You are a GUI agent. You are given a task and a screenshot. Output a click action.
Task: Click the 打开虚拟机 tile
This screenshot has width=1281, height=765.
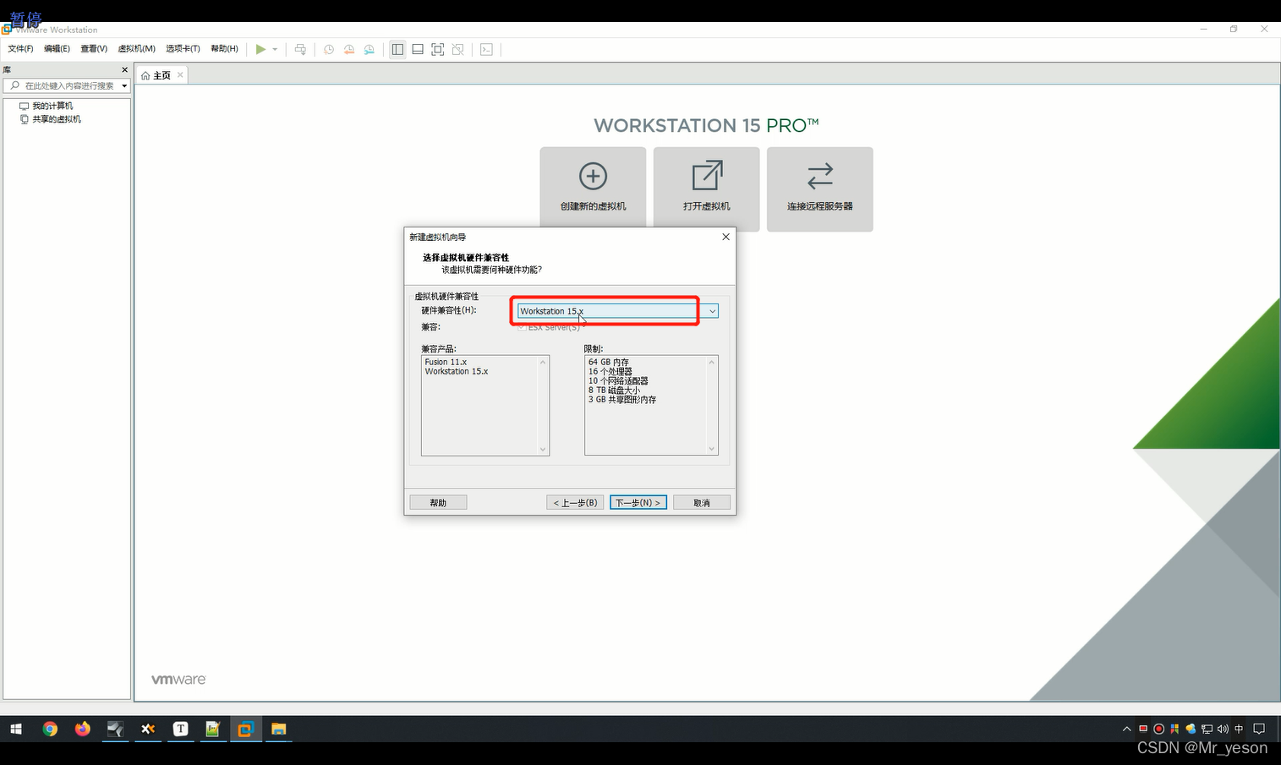click(706, 189)
